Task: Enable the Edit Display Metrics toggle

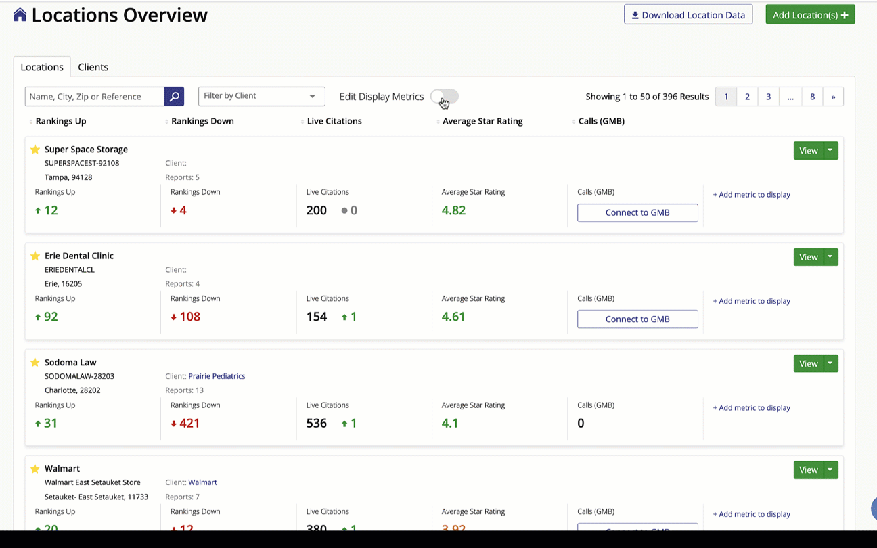Action: tap(443, 96)
